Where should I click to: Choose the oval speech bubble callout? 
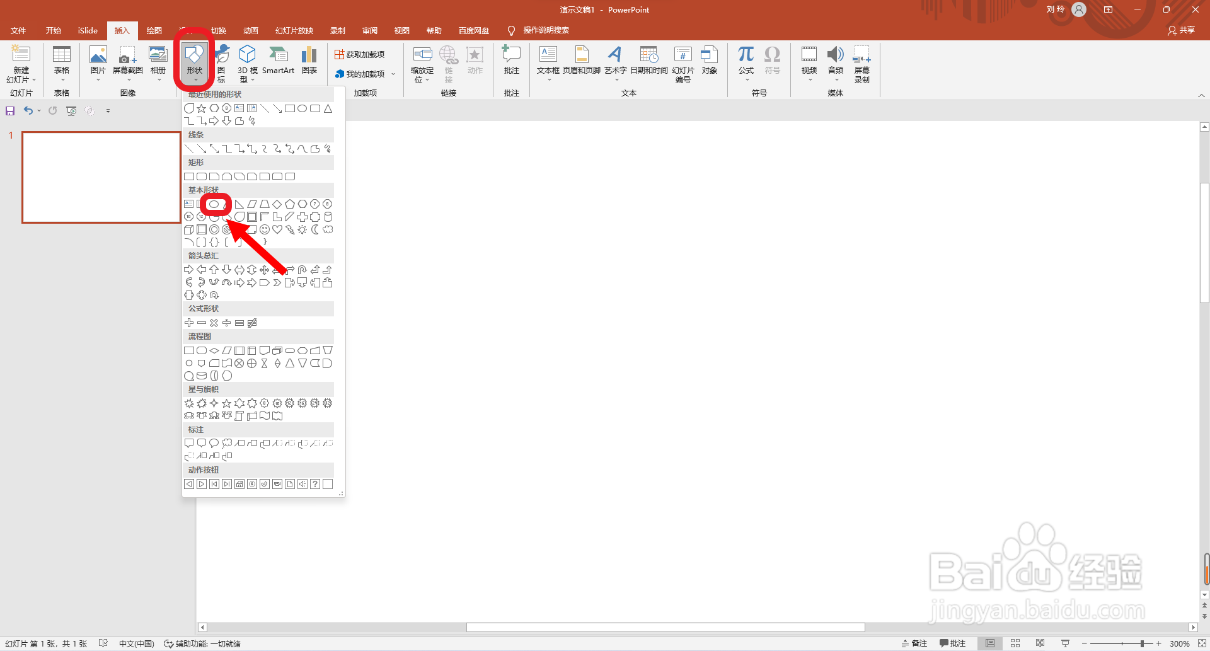tap(214, 444)
